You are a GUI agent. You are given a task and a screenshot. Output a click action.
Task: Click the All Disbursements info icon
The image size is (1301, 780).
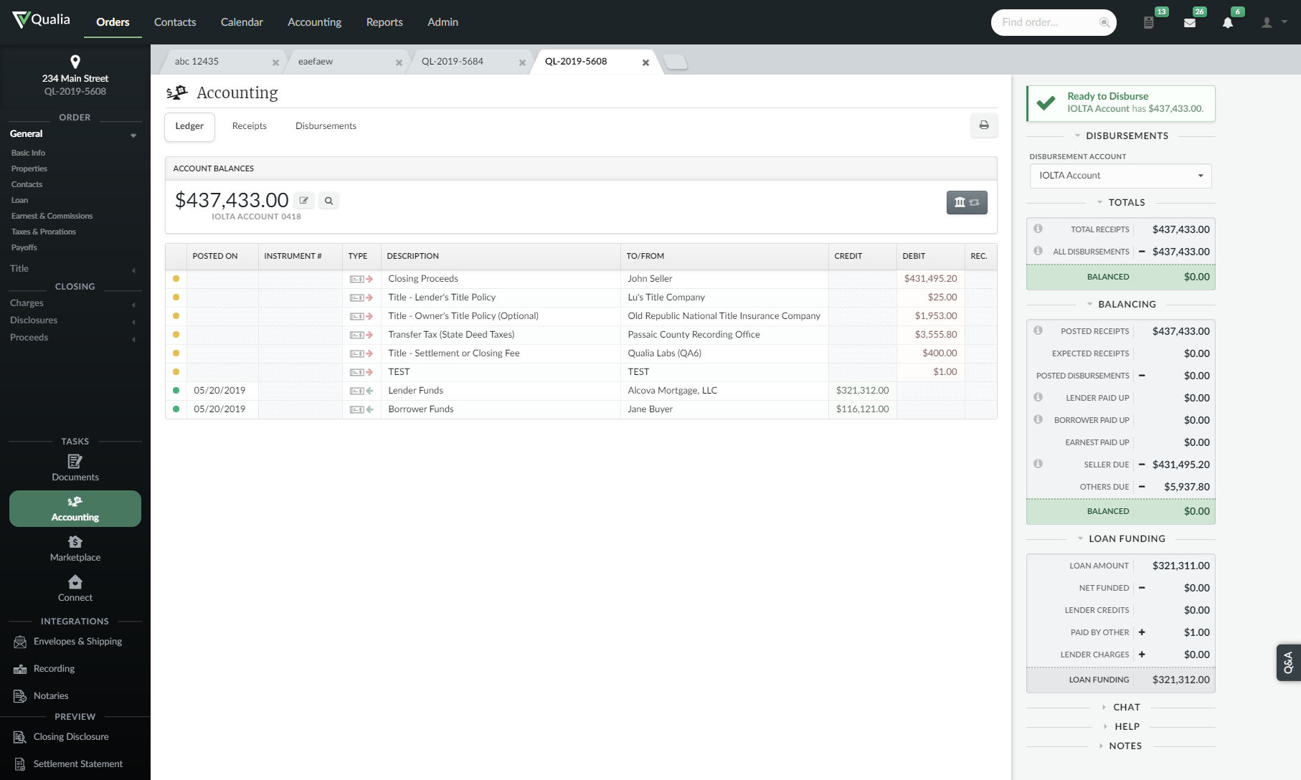click(1038, 251)
